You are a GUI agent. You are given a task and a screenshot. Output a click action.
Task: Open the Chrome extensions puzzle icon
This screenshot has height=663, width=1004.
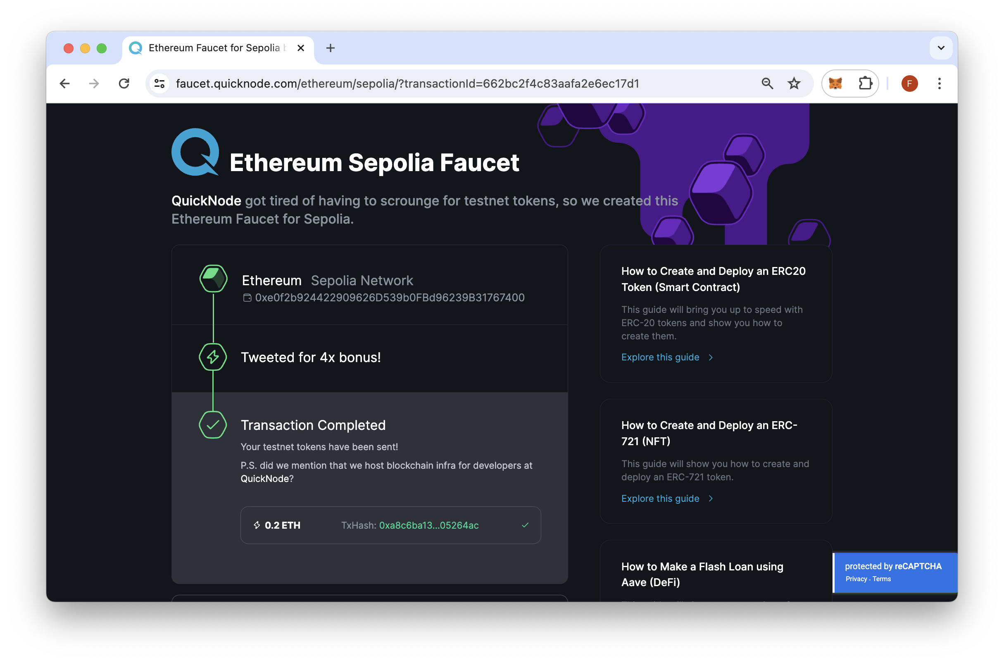[866, 83]
